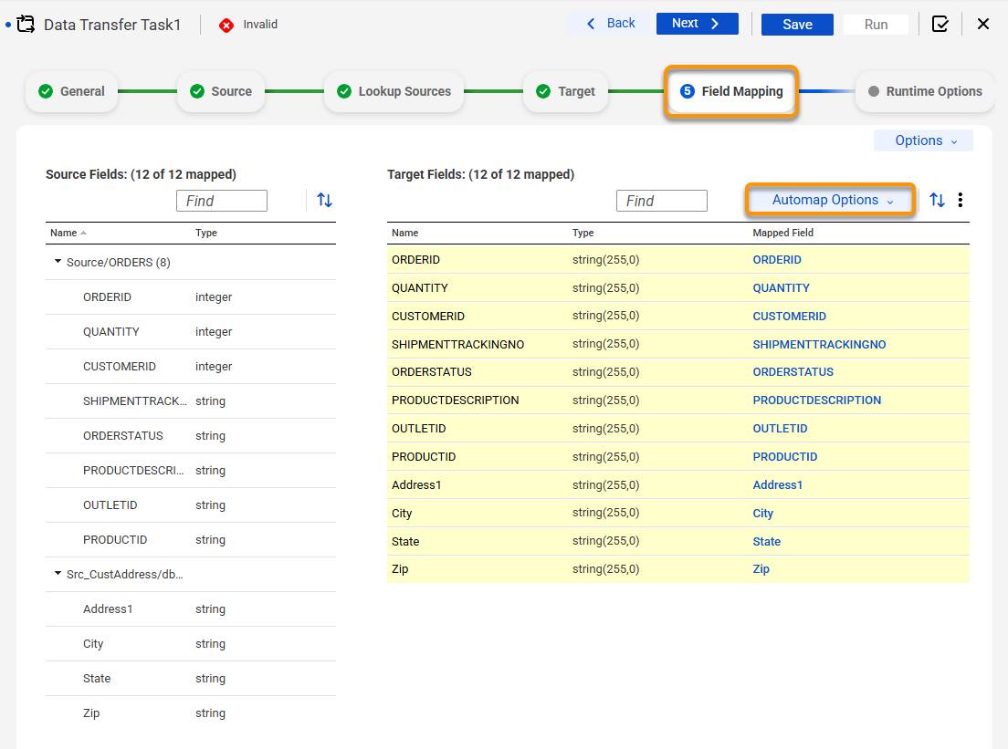Select SHIPMENTTRACK... source field

coord(191,401)
